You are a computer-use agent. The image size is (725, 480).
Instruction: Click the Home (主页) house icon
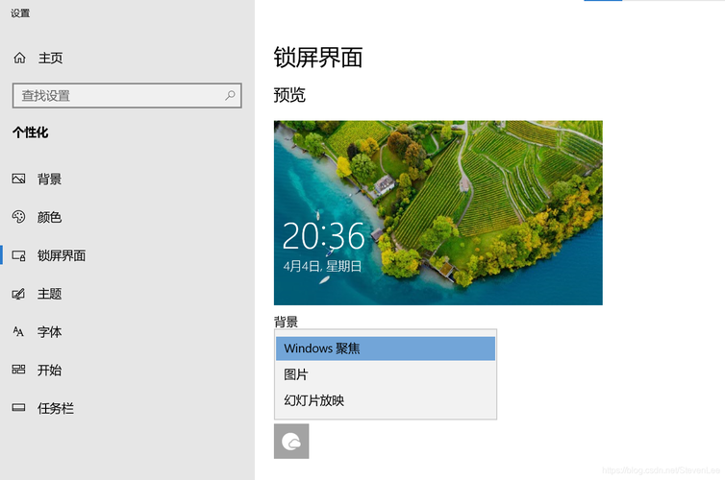click(19, 58)
